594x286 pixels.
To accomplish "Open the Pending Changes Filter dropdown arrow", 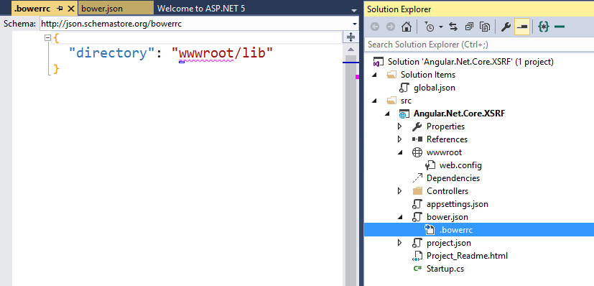I will (441, 27).
